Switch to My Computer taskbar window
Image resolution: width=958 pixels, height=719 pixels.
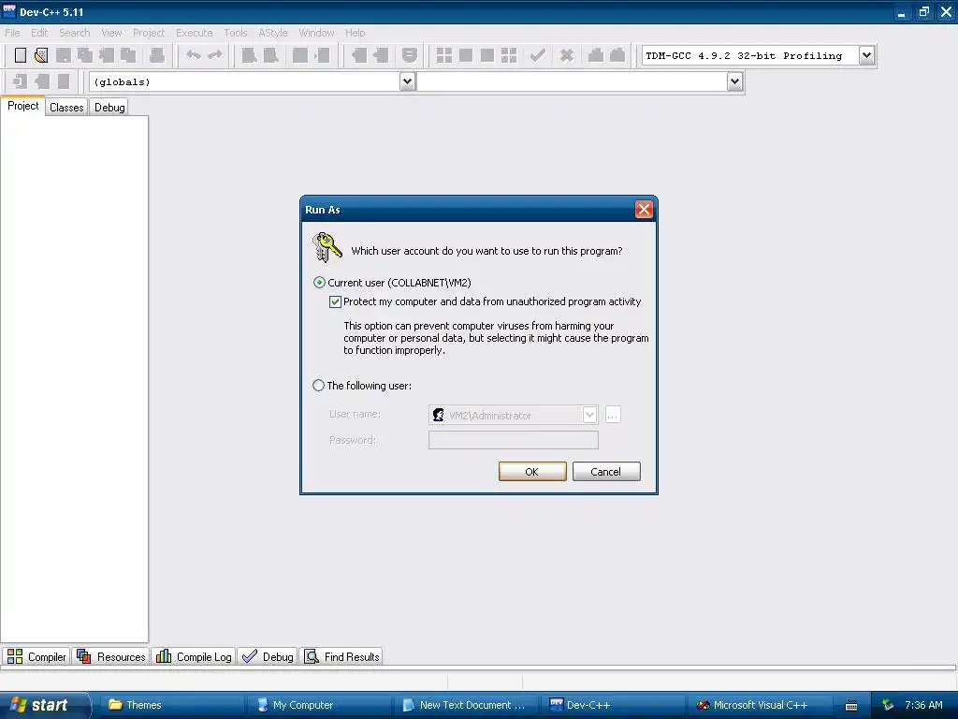tap(320, 705)
